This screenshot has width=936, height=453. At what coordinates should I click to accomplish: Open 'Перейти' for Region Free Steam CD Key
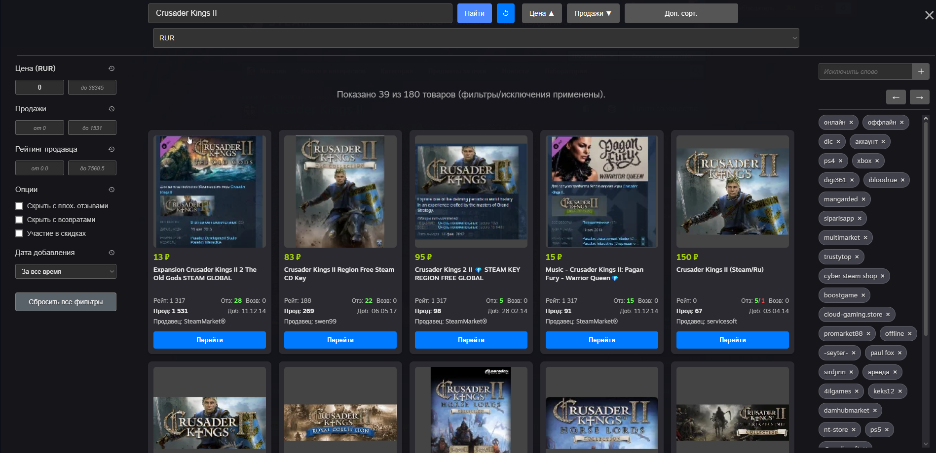340,340
